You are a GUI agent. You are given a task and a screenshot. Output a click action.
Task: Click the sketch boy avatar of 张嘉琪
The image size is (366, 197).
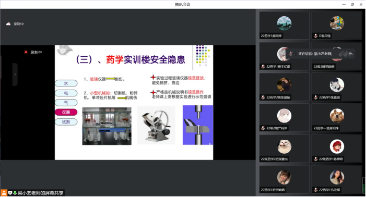point(337,85)
